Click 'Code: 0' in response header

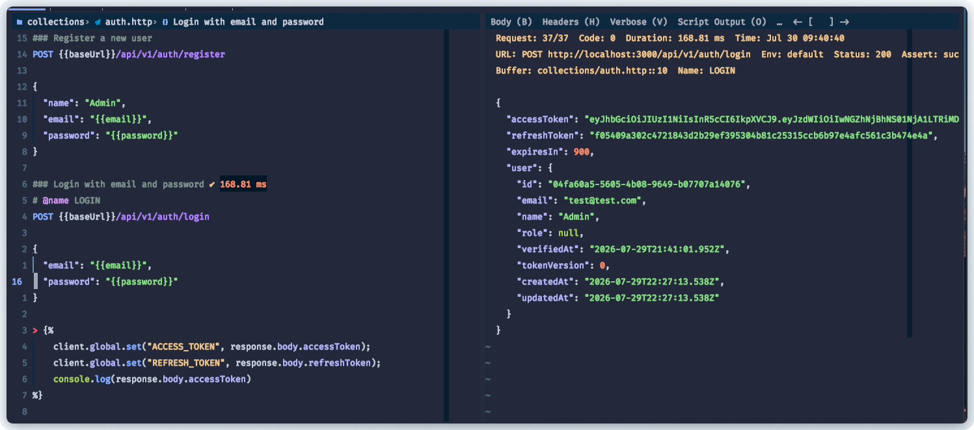[x=597, y=38]
